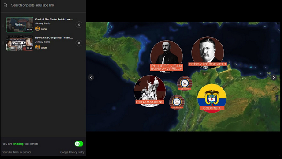Click the Teddy Roosevelt portrait in video

pyautogui.click(x=208, y=53)
